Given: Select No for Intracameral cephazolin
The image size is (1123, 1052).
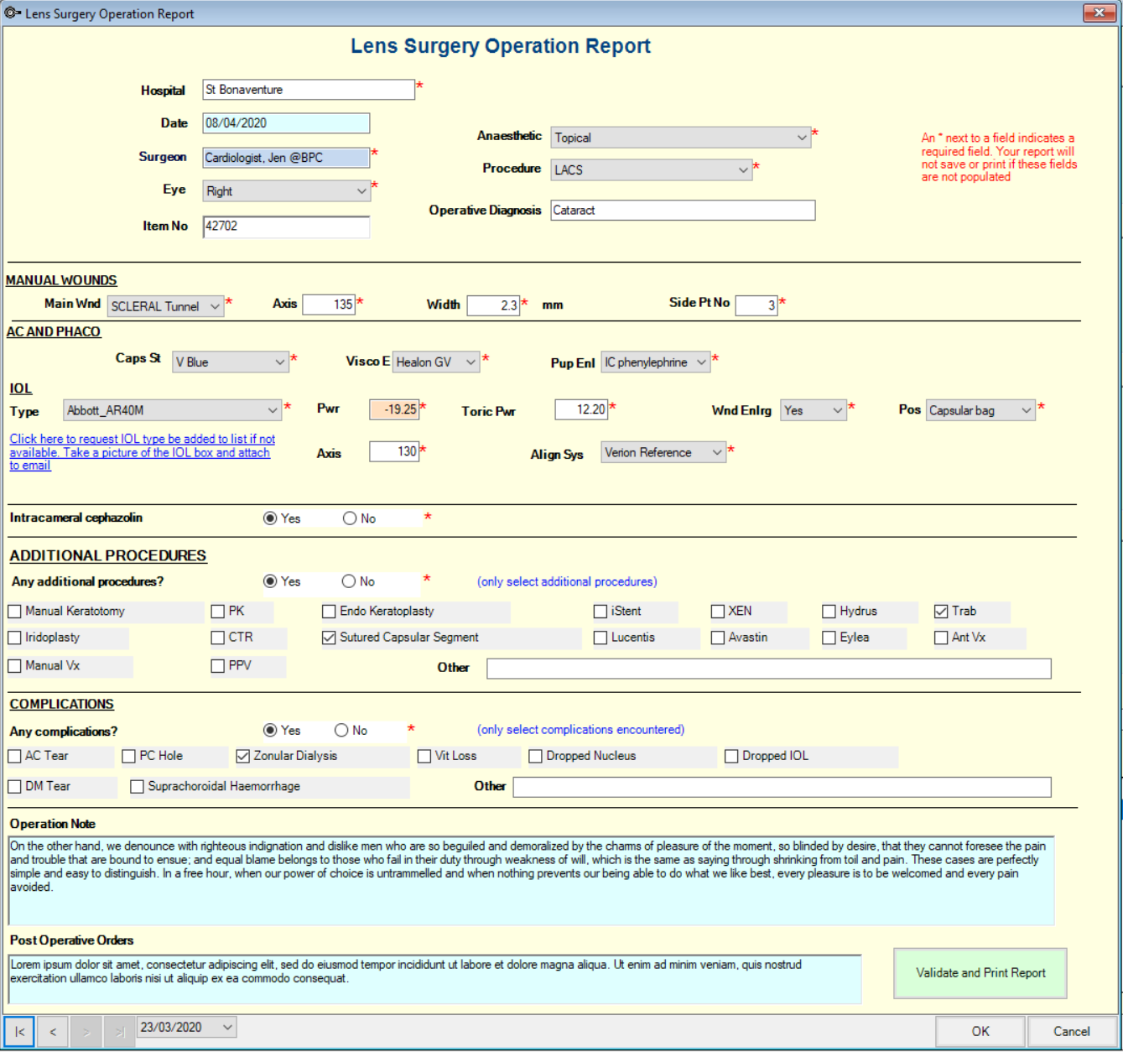Looking at the screenshot, I should click(x=350, y=518).
